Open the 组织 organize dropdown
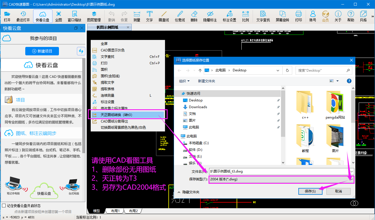Screen dimensions: 375x220 pos(184,81)
